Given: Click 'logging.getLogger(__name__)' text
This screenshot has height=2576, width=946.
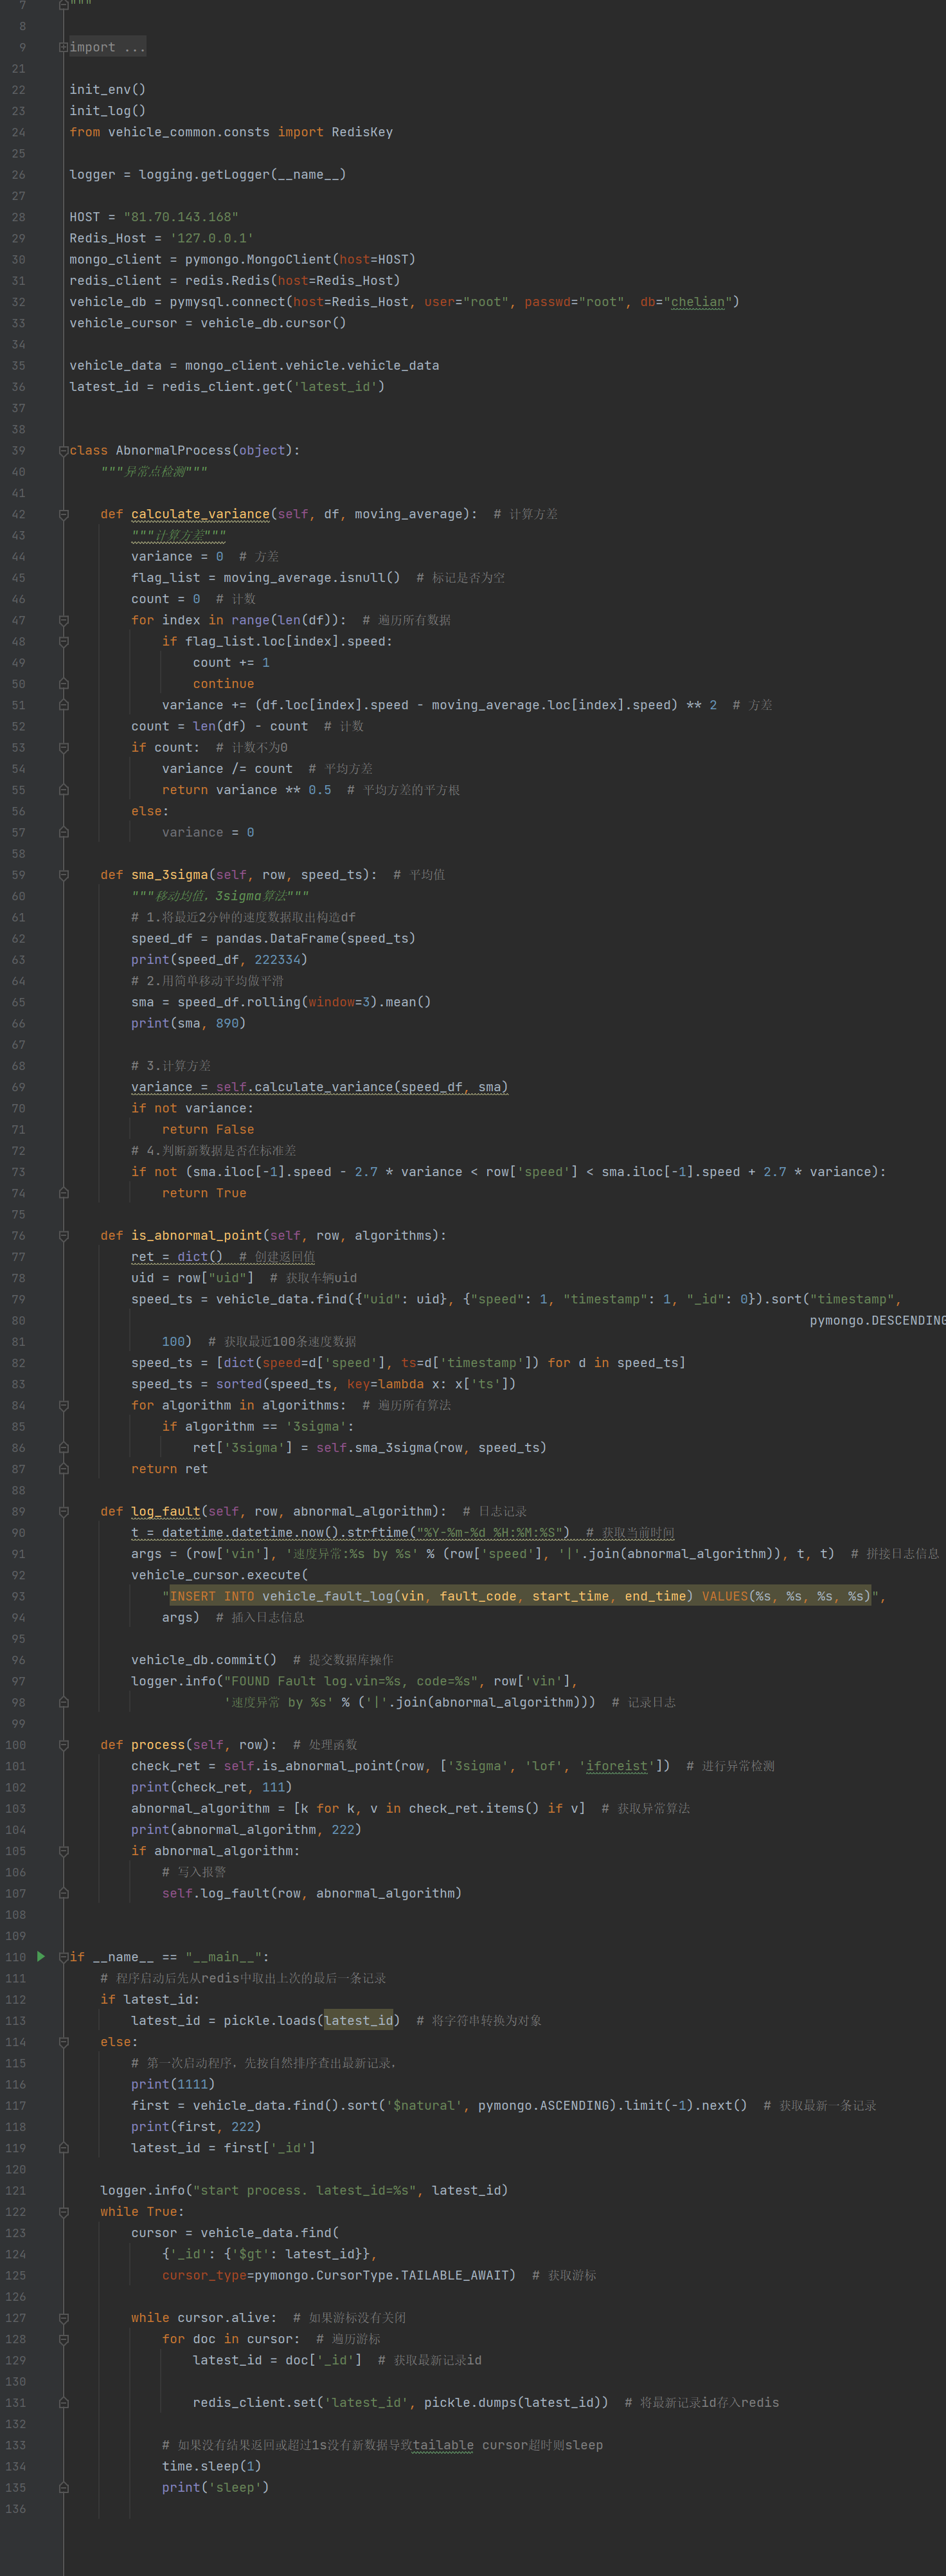Looking at the screenshot, I should tap(243, 175).
